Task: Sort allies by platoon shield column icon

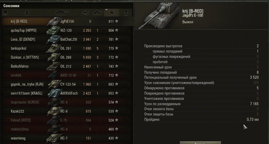Action: pyautogui.click(x=6, y=13)
